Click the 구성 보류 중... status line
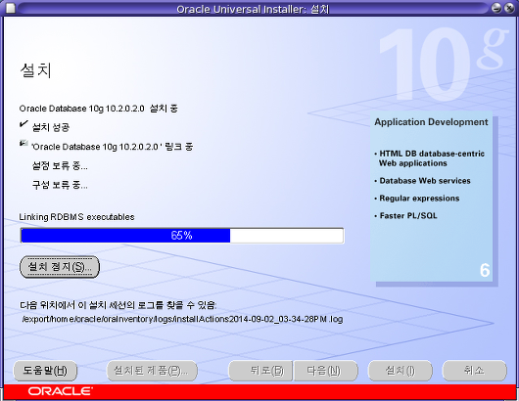The height and width of the screenshot is (401, 519). (x=60, y=185)
